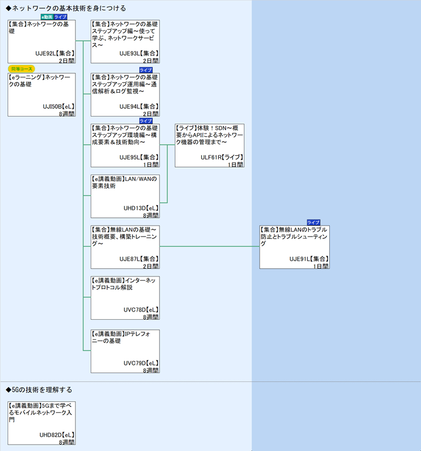Click the yellow 同等コース badge
This screenshot has height=451, width=421.
click(22, 69)
